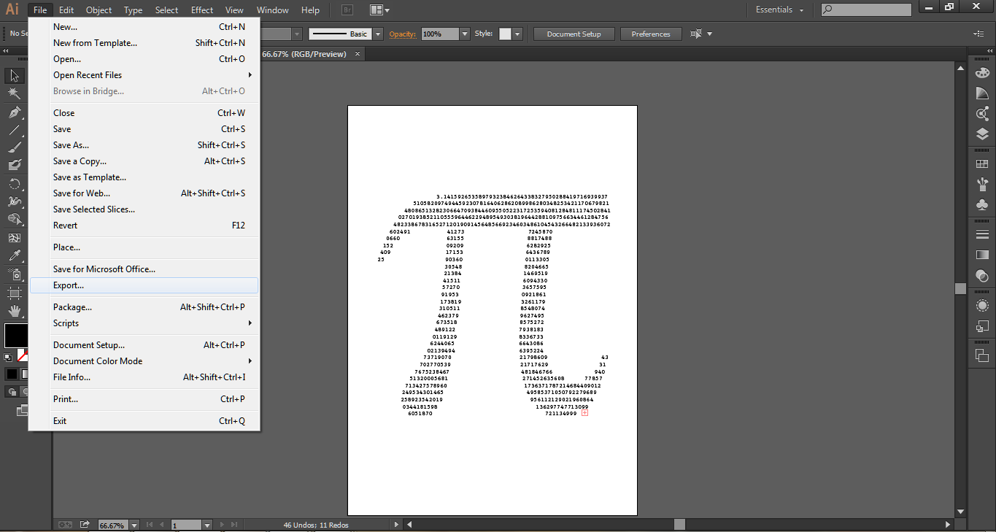Open the Style swatch dropdown
This screenshot has height=532, width=996.
517,34
